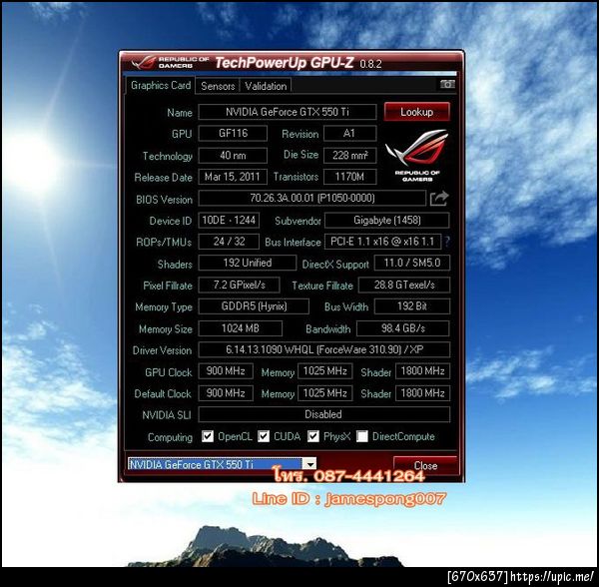599x587 pixels.
Task: Click the Shaders field 192 Unified
Action: point(248,263)
